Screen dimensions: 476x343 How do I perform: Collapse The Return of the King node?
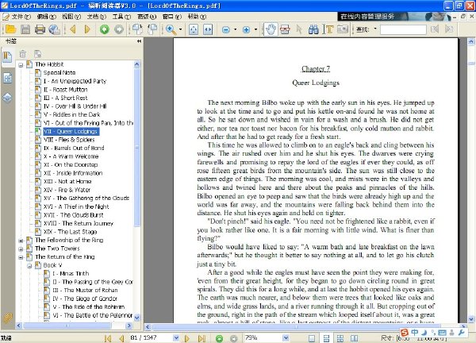click(21, 257)
